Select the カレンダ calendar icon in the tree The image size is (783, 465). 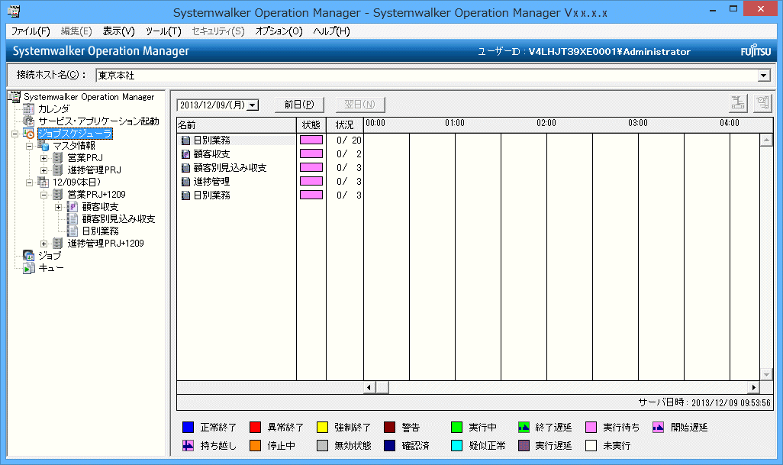click(28, 109)
